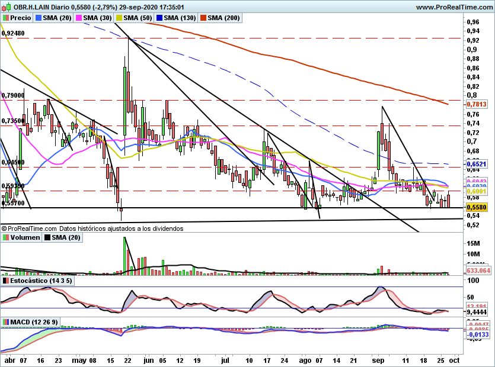The image size is (495, 367).
Task: Click the 9,4444 stochastic value label
Action: [477, 312]
